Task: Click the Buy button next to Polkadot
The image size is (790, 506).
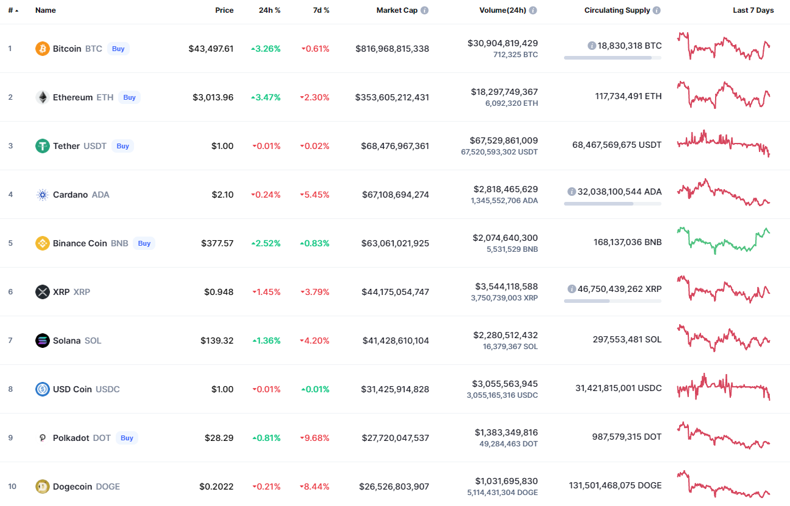Action: pos(127,438)
